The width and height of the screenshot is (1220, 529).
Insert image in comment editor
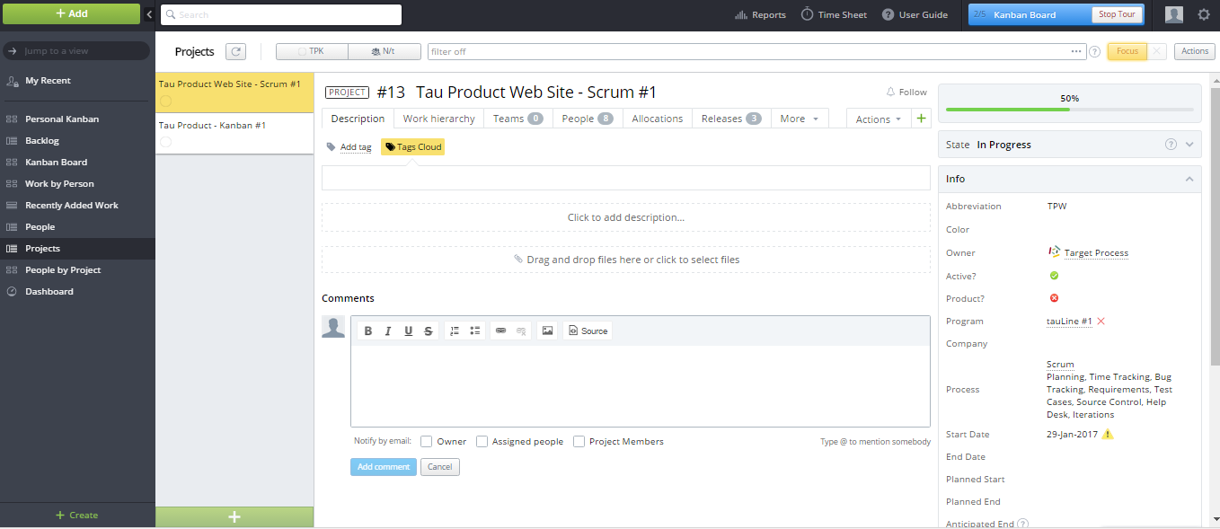(547, 331)
